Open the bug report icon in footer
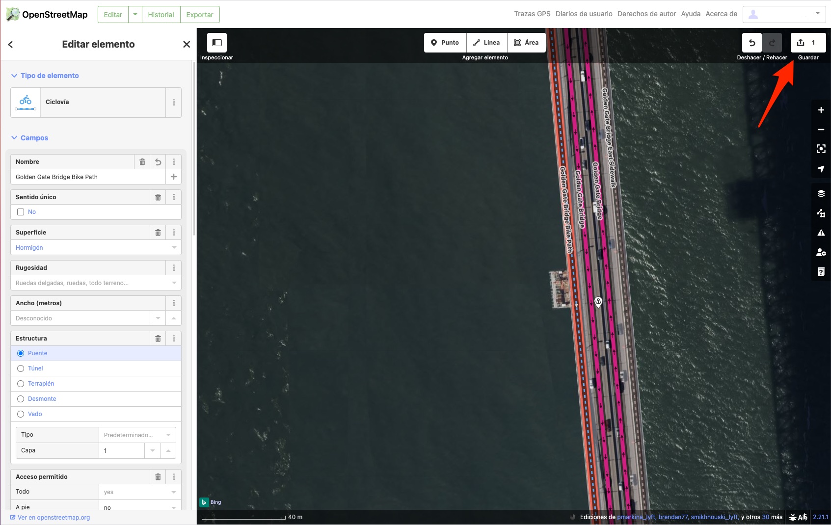 [793, 517]
